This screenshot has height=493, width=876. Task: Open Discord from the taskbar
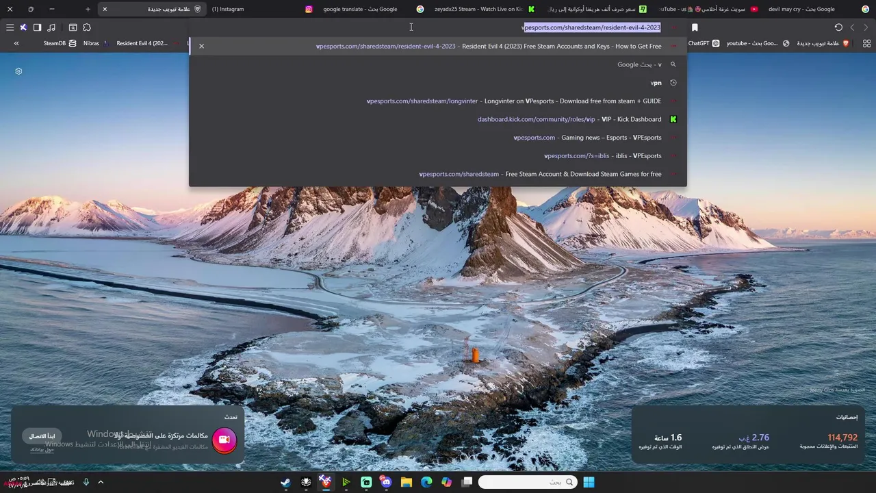386,482
